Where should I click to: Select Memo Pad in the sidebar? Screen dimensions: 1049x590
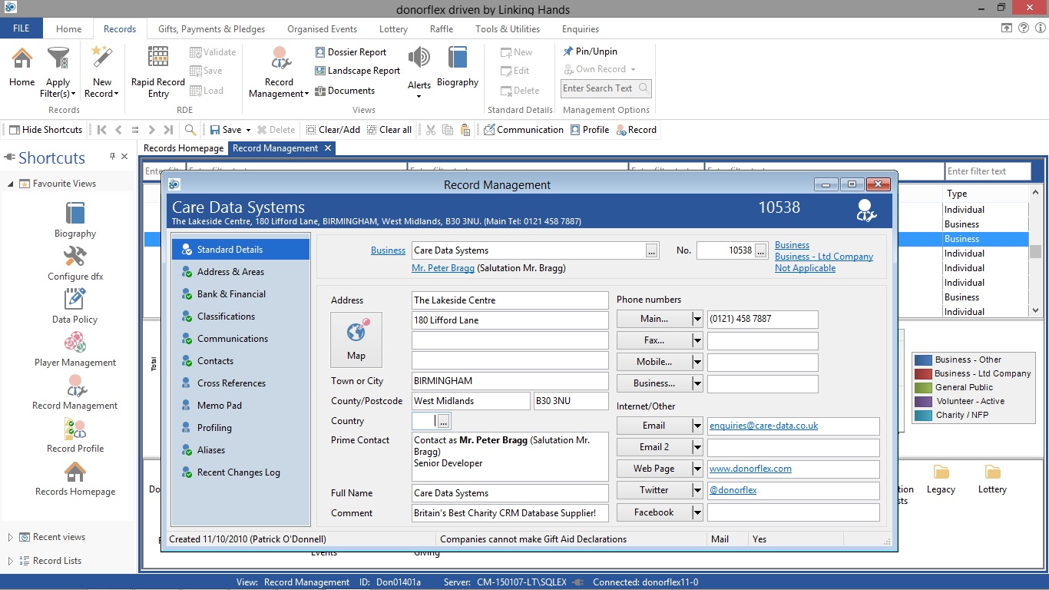pyautogui.click(x=240, y=406)
